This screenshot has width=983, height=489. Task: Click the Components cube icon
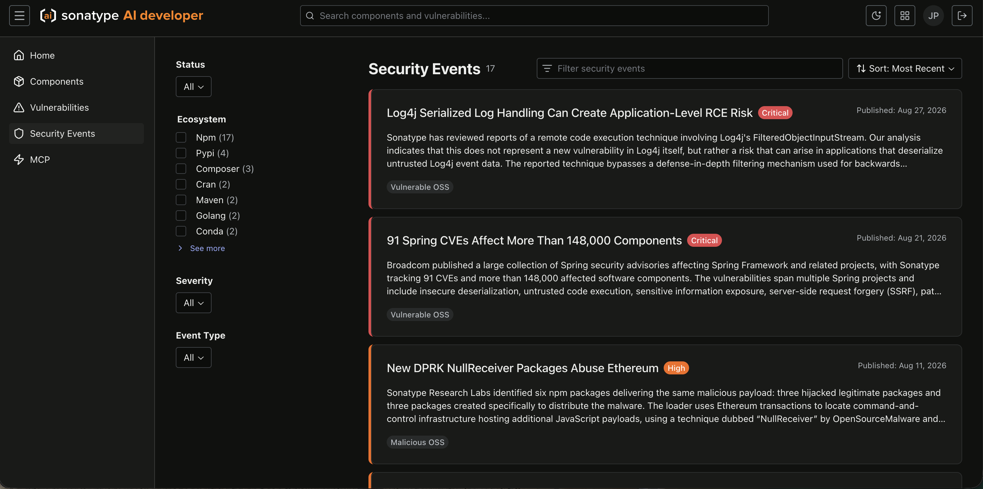(19, 81)
